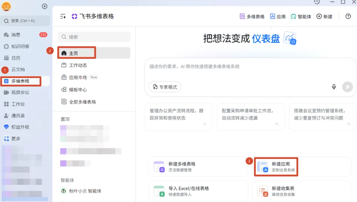Collapse the navigation panel via the toggle icon
The image size is (357, 202).
(x=63, y=17)
